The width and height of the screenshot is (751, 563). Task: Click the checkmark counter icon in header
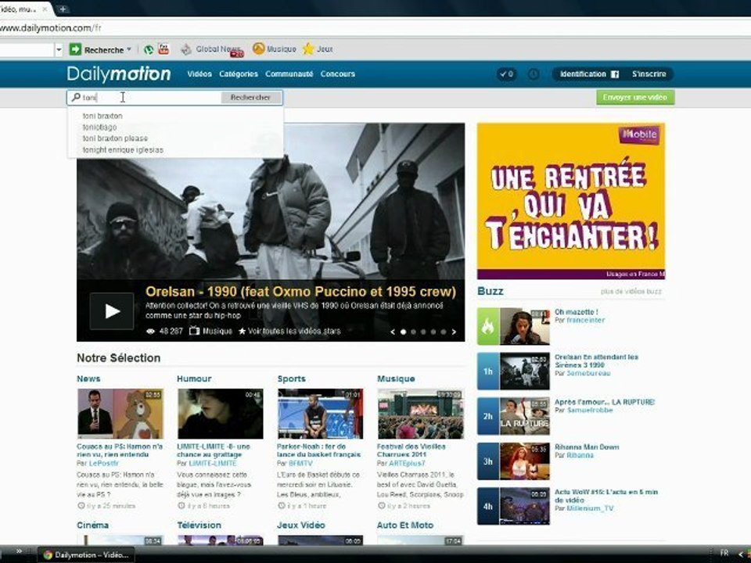click(506, 74)
